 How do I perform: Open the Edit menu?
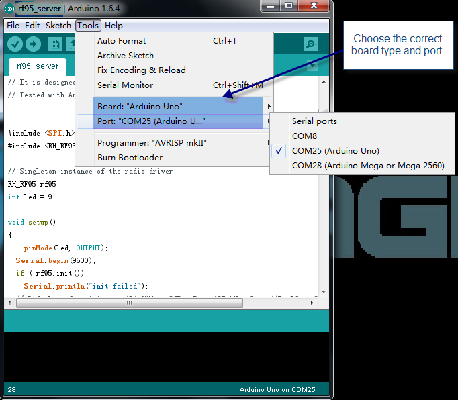[32, 26]
